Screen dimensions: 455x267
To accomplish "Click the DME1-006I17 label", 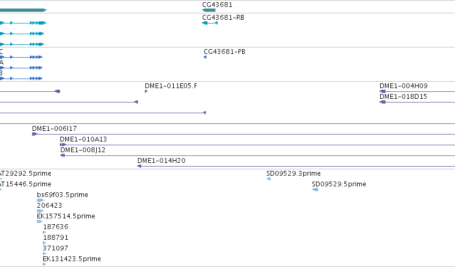I will coord(54,128).
